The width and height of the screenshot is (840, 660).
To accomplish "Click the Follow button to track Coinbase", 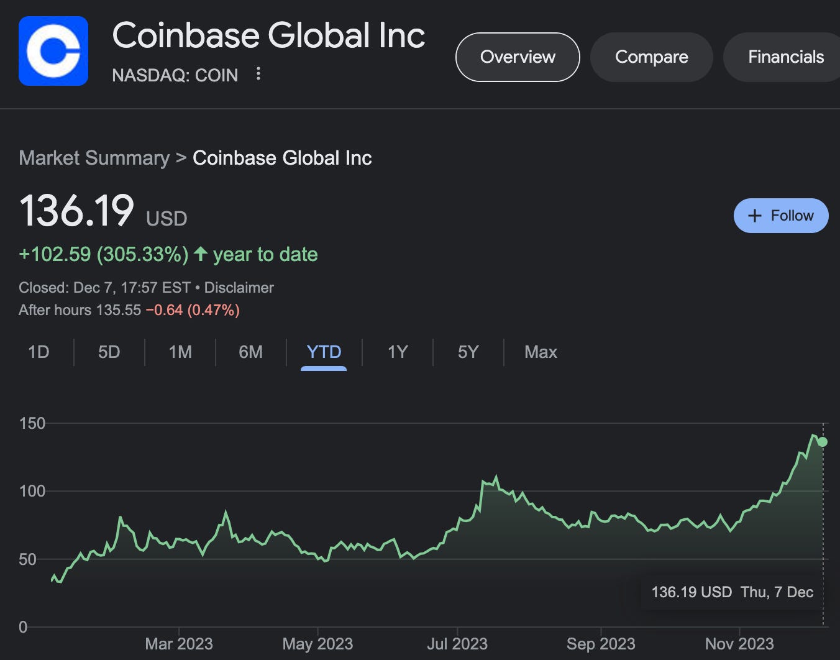I will [x=780, y=216].
